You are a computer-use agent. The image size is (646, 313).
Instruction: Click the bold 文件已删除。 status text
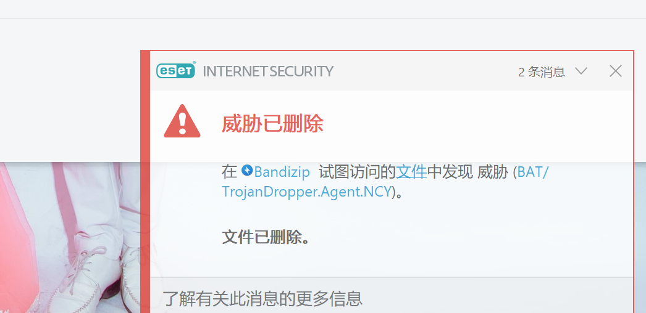coord(266,237)
